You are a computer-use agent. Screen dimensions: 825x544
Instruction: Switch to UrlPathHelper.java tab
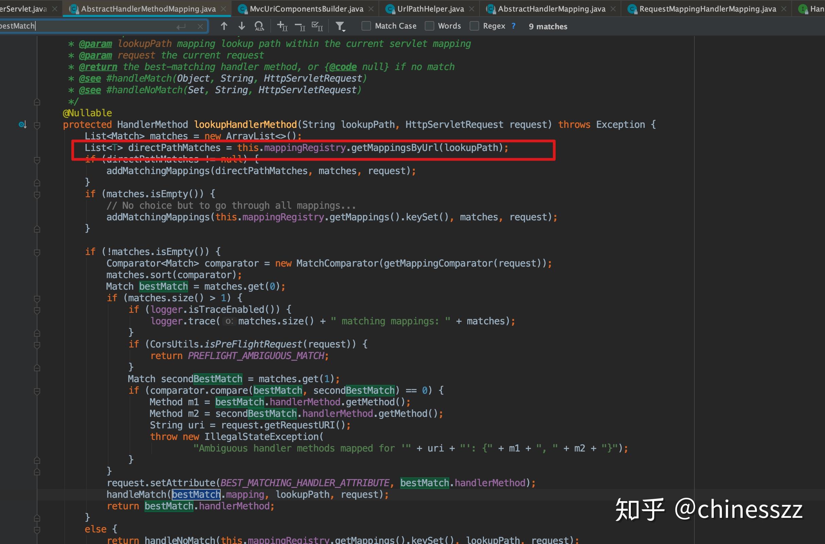point(430,9)
